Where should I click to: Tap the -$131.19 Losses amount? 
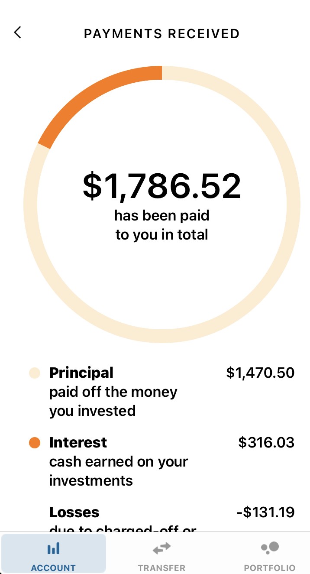click(x=265, y=512)
